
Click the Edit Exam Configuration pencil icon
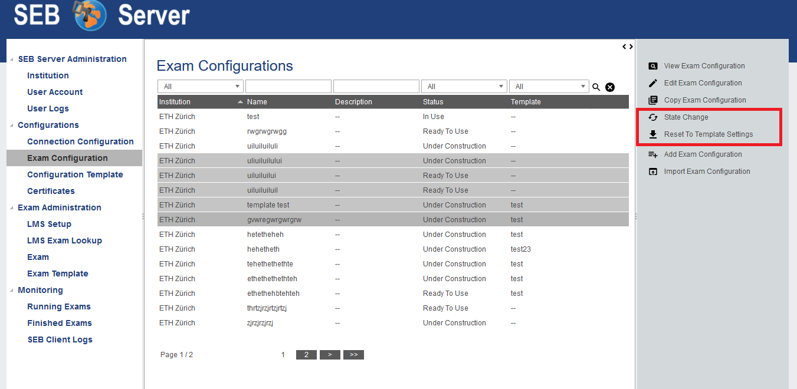click(x=653, y=83)
